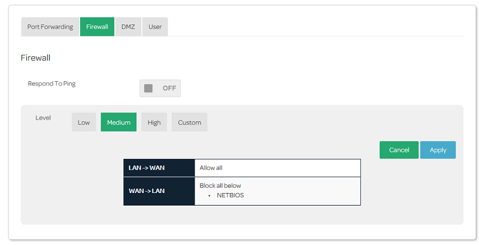Select the Allow all rule cell

[277, 168]
